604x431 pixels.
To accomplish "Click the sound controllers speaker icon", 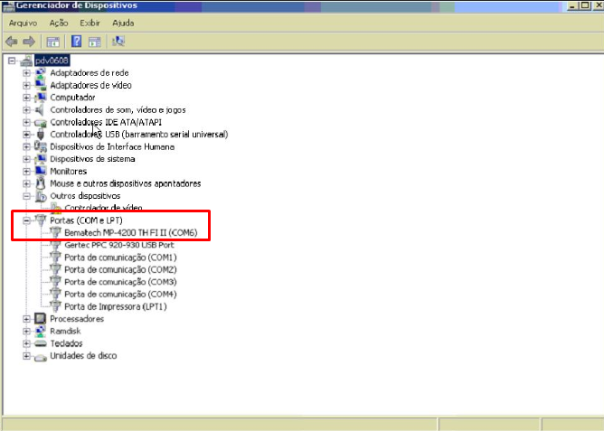I will (40, 109).
